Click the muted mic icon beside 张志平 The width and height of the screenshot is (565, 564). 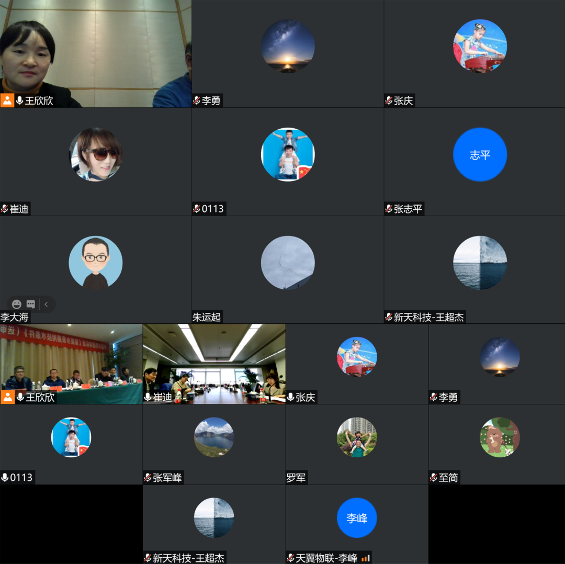(x=389, y=209)
